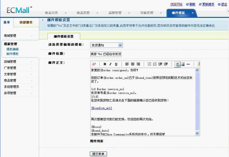
Task: Open the template selection dropdown 发货通知
Action: [106, 45]
